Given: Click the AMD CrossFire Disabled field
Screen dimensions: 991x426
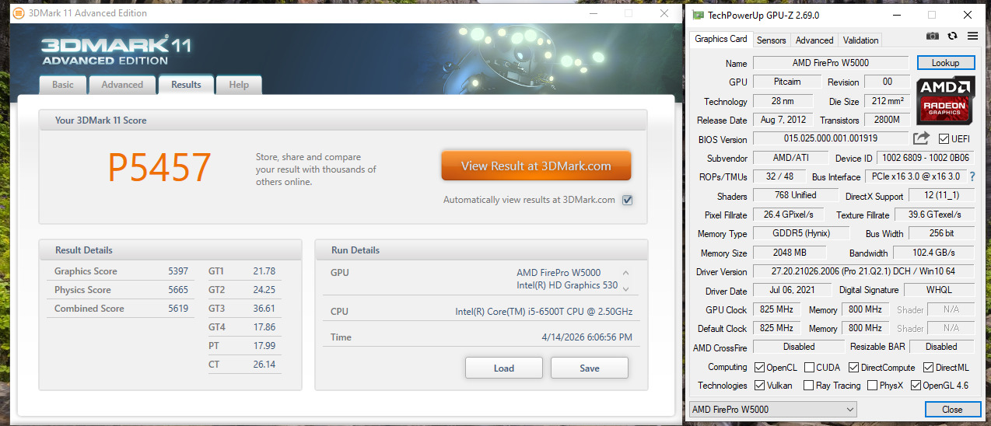Looking at the screenshot, I should tap(799, 347).
